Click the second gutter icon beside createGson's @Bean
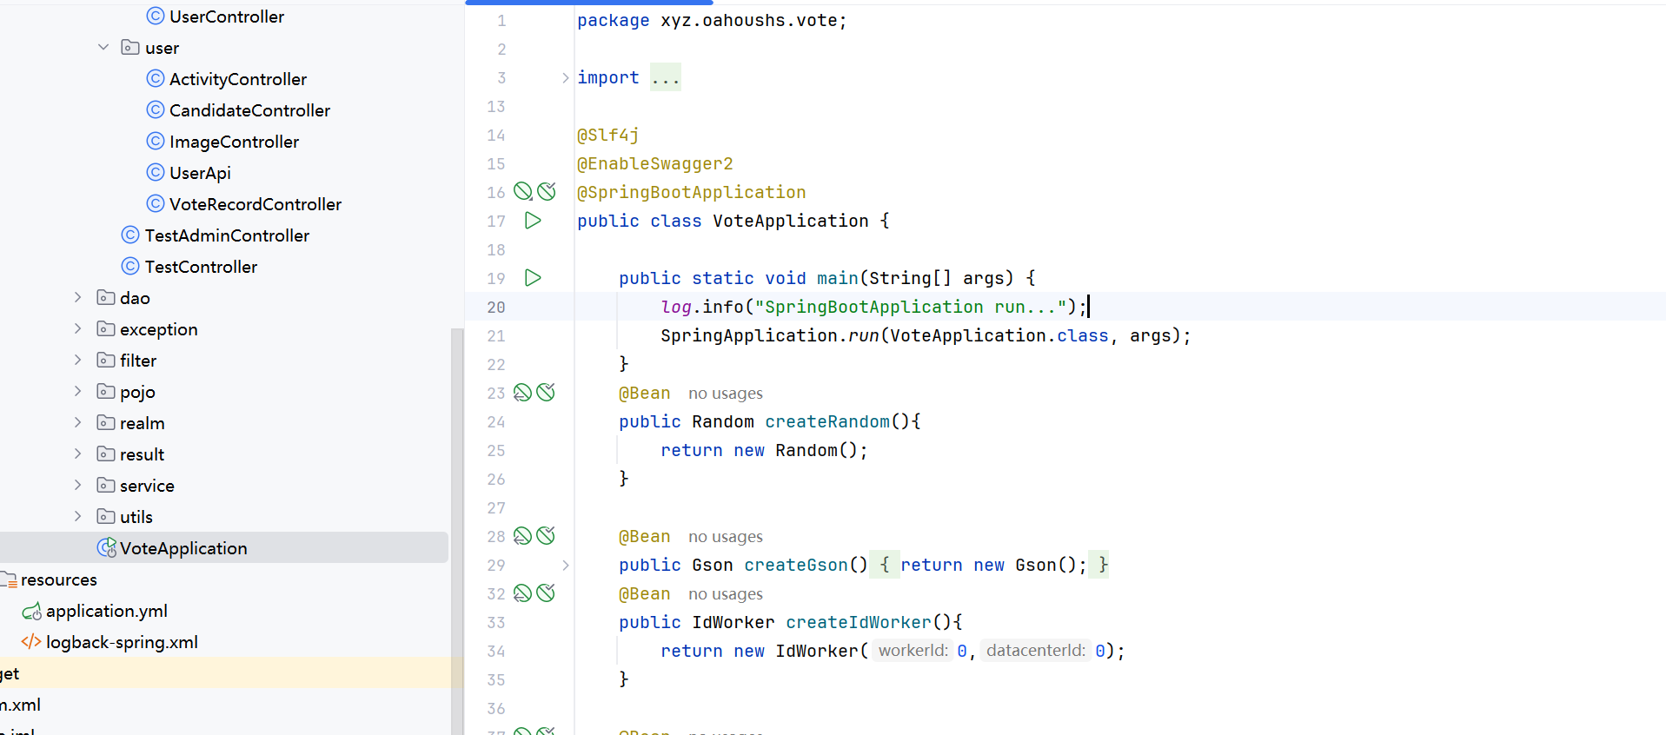1666x735 pixels. pos(546,536)
